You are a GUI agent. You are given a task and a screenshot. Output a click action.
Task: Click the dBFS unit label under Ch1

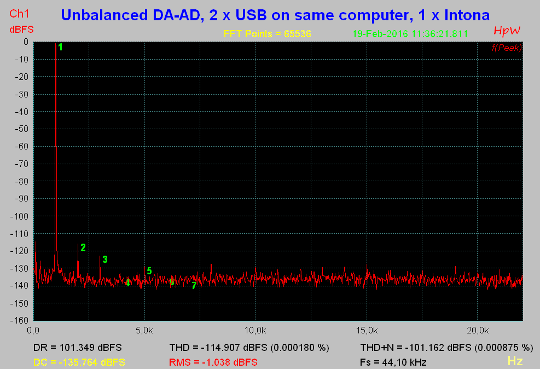coord(21,29)
